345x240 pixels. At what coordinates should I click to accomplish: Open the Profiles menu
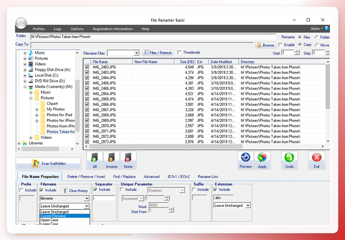tap(39, 29)
